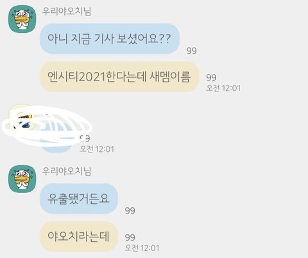This screenshot has height=258, width=308.
Task: Select the yellow bubble 야오치라는데
Action: [79, 237]
